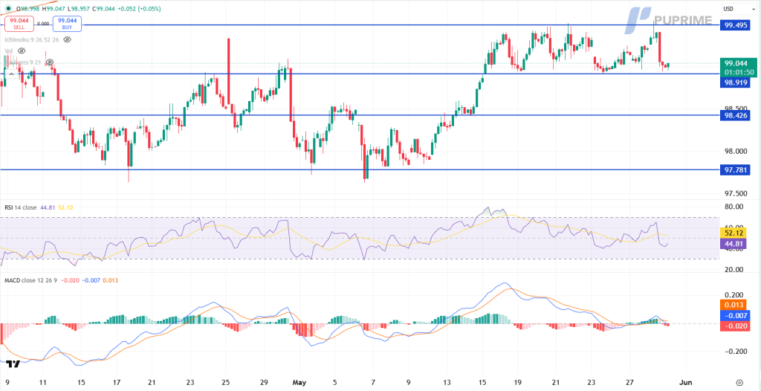Click the TradingView logo icon

tap(14, 363)
